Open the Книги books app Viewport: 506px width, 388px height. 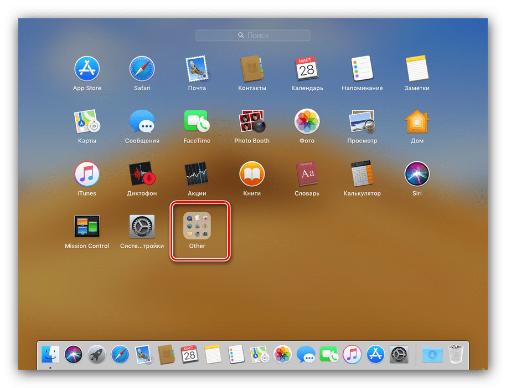click(252, 174)
